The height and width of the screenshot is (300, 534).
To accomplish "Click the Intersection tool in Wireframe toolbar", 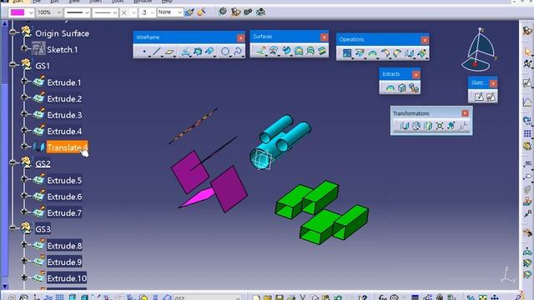I will click(198, 52).
